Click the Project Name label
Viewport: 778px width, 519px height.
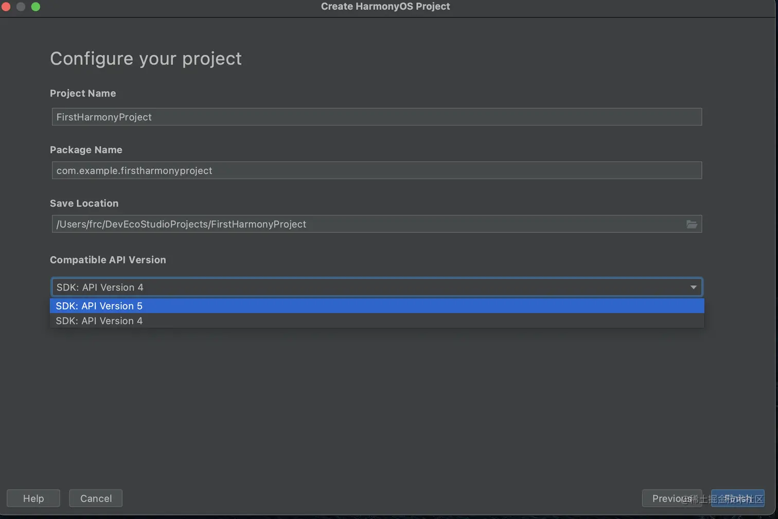(83, 93)
